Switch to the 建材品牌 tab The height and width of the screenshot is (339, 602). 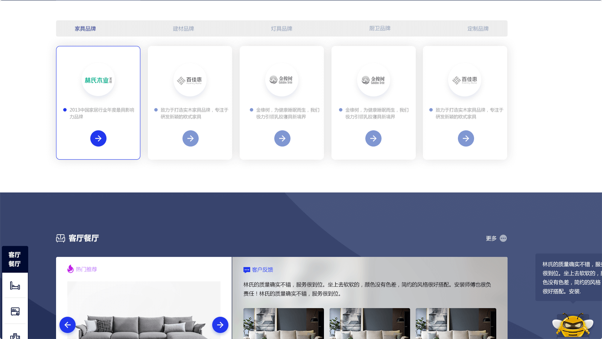pos(184,29)
